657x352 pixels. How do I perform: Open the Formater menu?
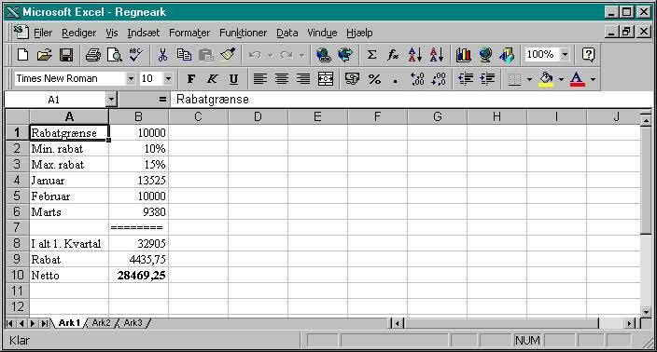189,33
